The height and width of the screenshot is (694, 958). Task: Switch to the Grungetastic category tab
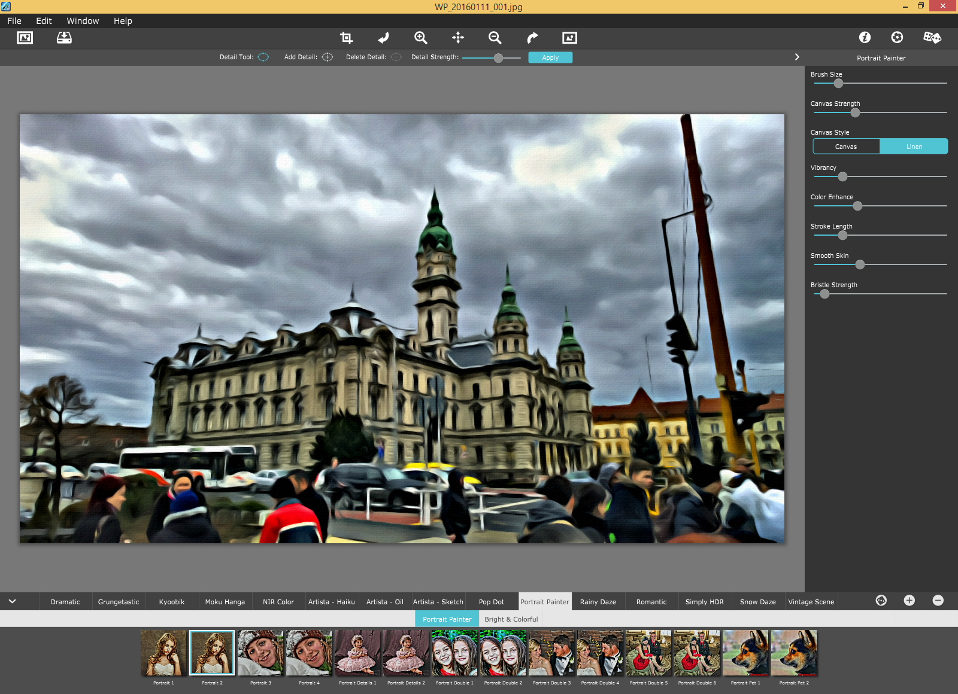coord(119,602)
